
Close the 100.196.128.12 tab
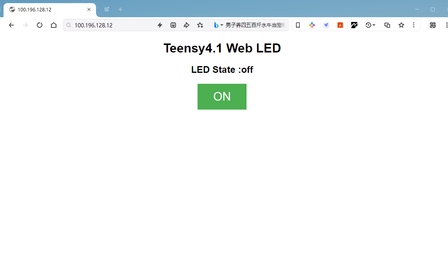click(x=89, y=9)
